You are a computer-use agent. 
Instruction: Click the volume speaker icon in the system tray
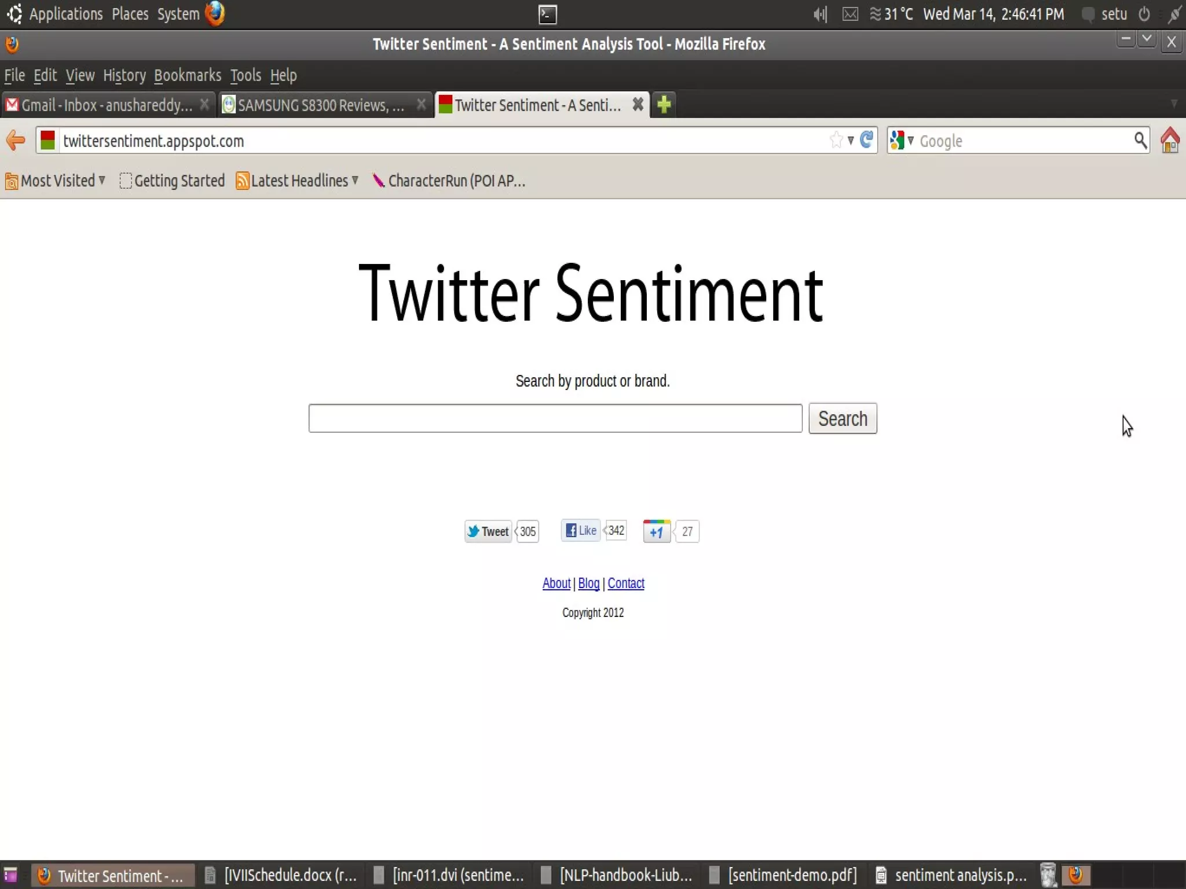(820, 14)
